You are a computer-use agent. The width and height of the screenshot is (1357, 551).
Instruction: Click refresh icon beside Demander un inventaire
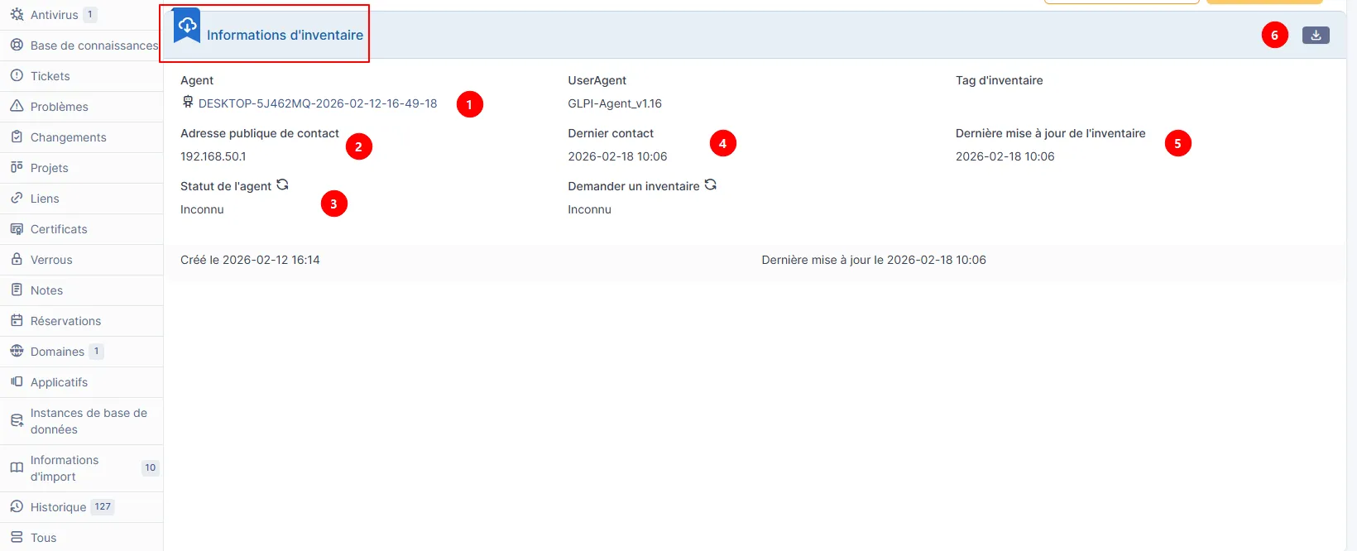710,184
